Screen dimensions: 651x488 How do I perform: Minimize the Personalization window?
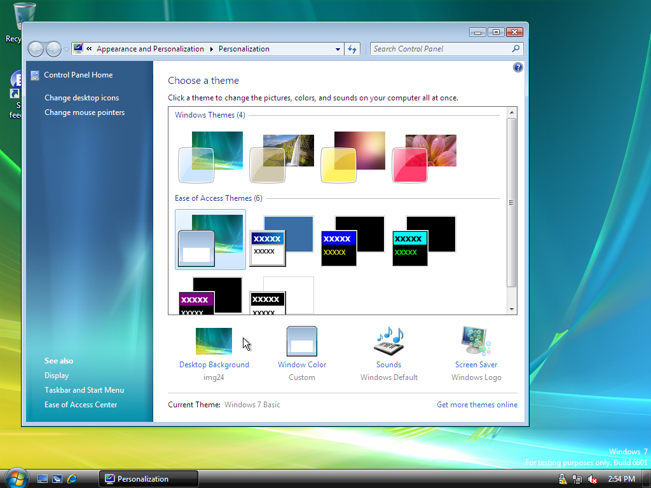point(478,32)
